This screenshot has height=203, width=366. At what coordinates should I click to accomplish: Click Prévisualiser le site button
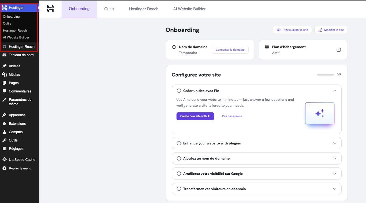(292, 30)
